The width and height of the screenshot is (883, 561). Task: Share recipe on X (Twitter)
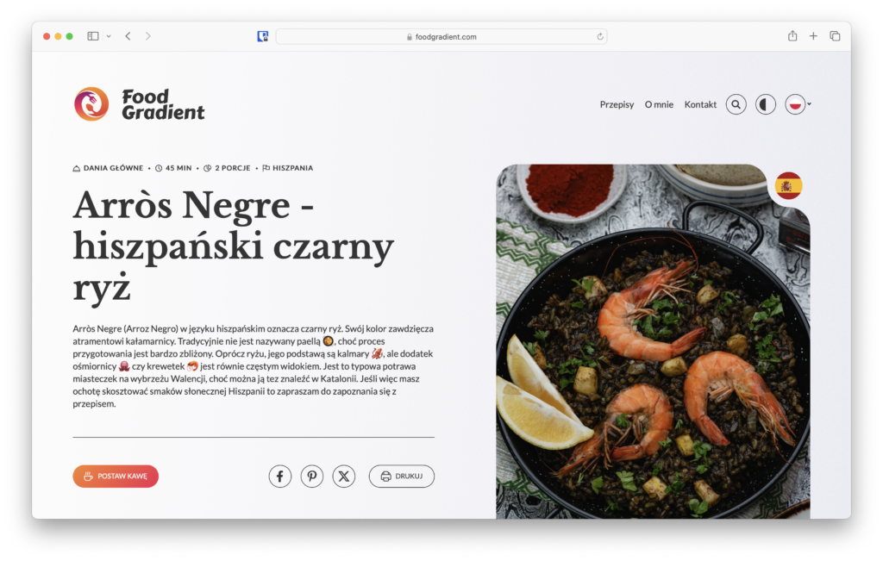[x=344, y=476]
